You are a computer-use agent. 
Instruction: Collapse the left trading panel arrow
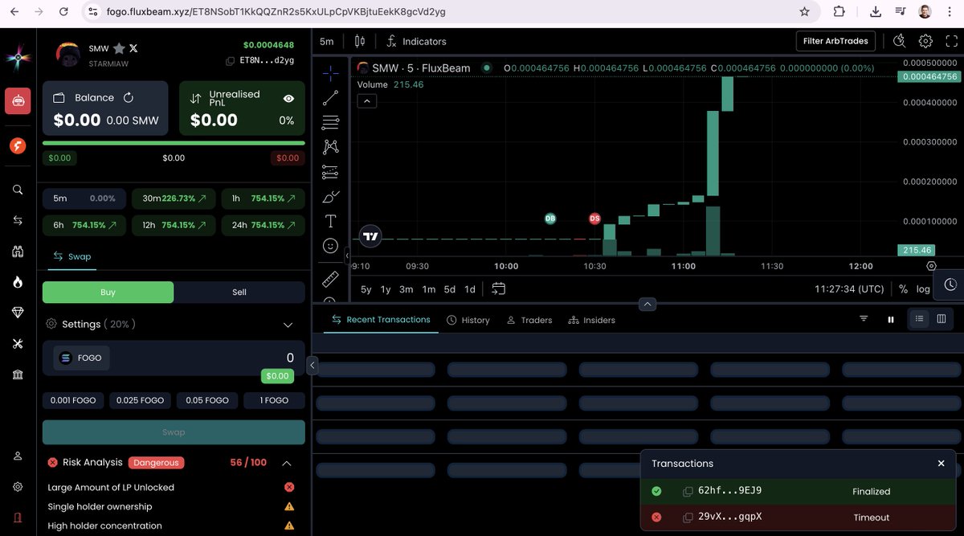[312, 366]
